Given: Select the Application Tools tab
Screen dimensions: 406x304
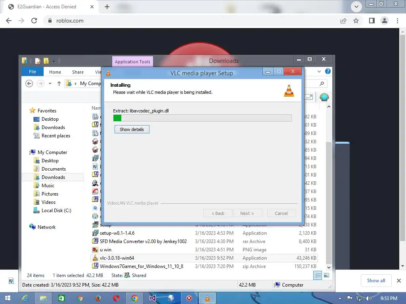Looking at the screenshot, I should coord(132,61).
